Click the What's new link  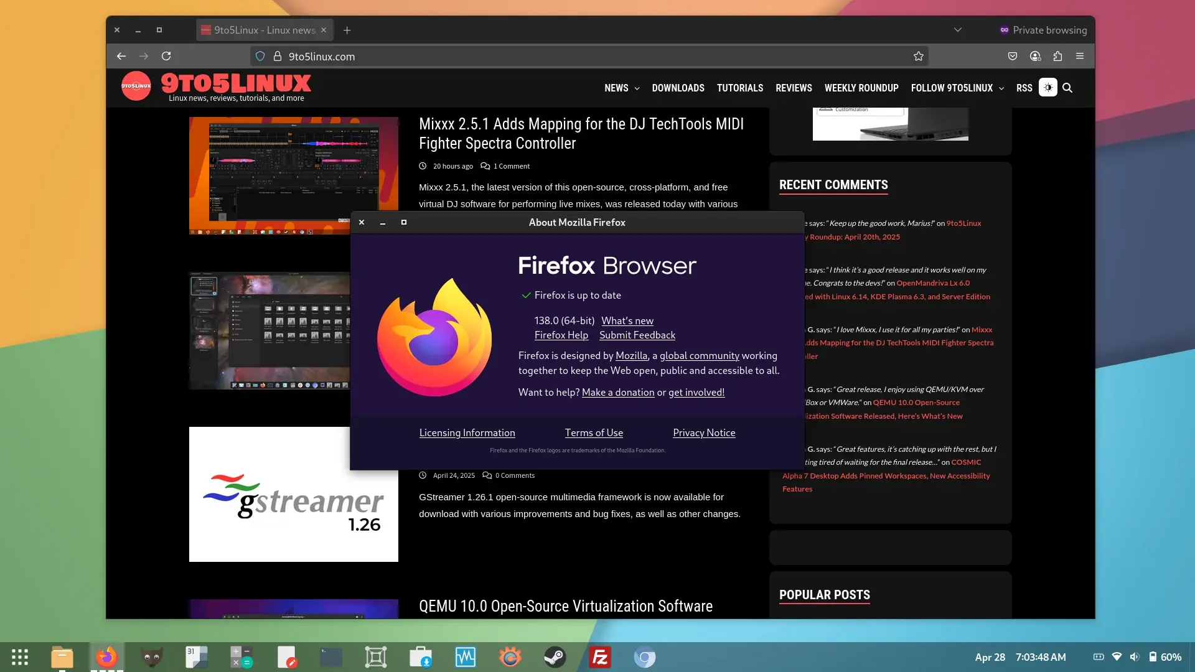627,321
